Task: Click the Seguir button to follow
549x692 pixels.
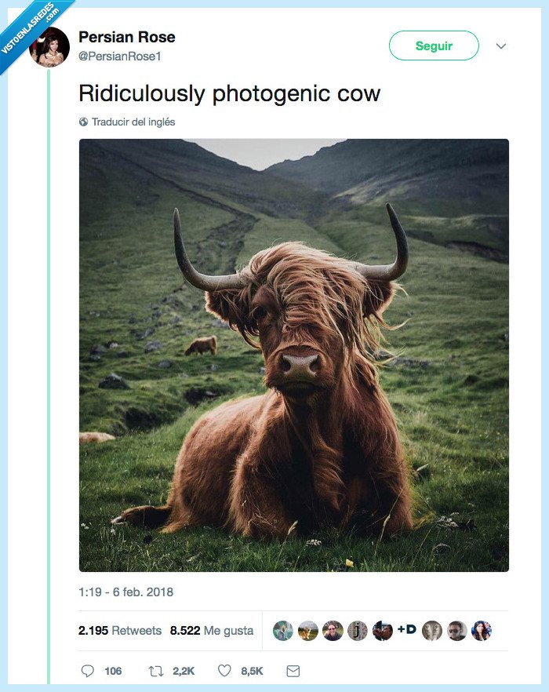Action: [434, 46]
